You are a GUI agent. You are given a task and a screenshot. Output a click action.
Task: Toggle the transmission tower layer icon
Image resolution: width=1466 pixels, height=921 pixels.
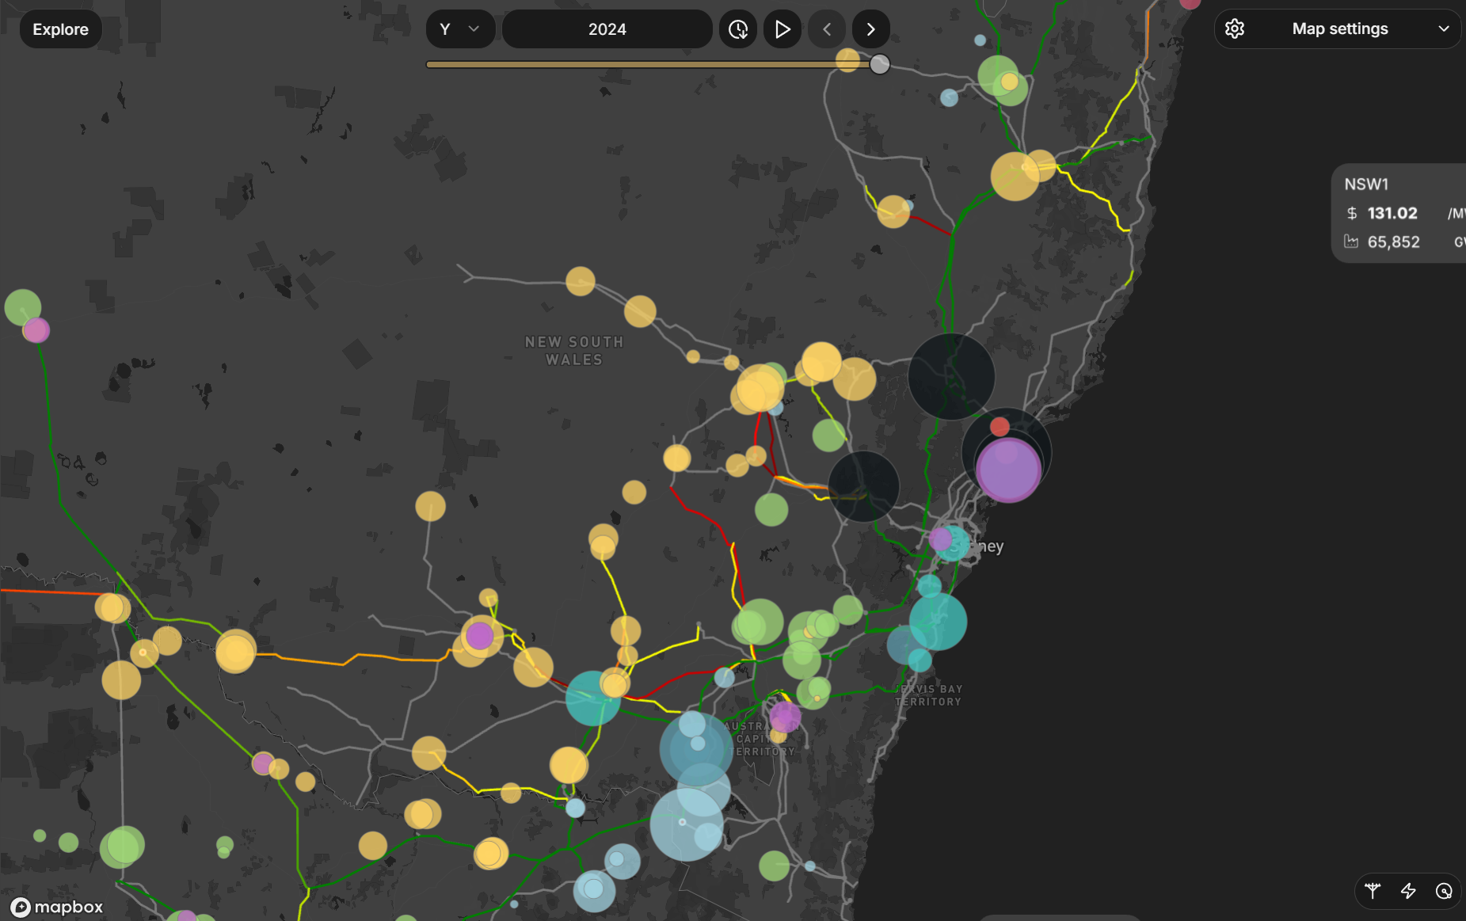click(1373, 891)
